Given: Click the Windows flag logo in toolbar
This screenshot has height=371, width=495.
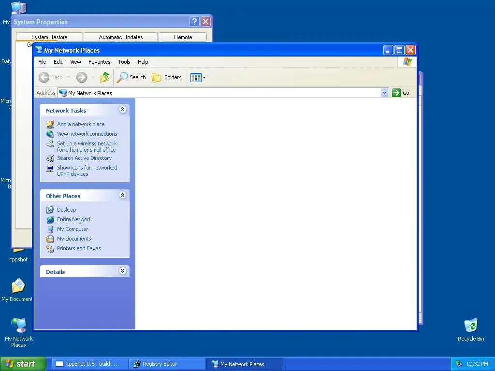Looking at the screenshot, I should (x=407, y=61).
